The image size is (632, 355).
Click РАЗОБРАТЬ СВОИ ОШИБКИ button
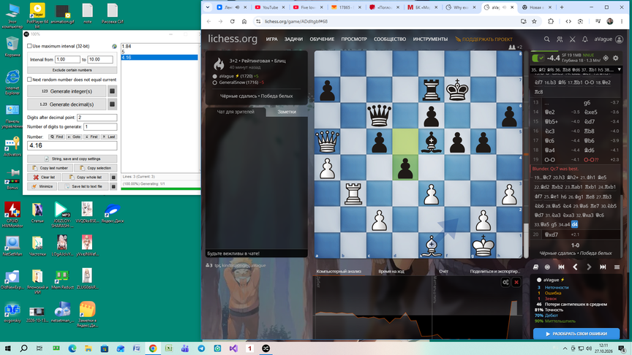tap(576, 334)
